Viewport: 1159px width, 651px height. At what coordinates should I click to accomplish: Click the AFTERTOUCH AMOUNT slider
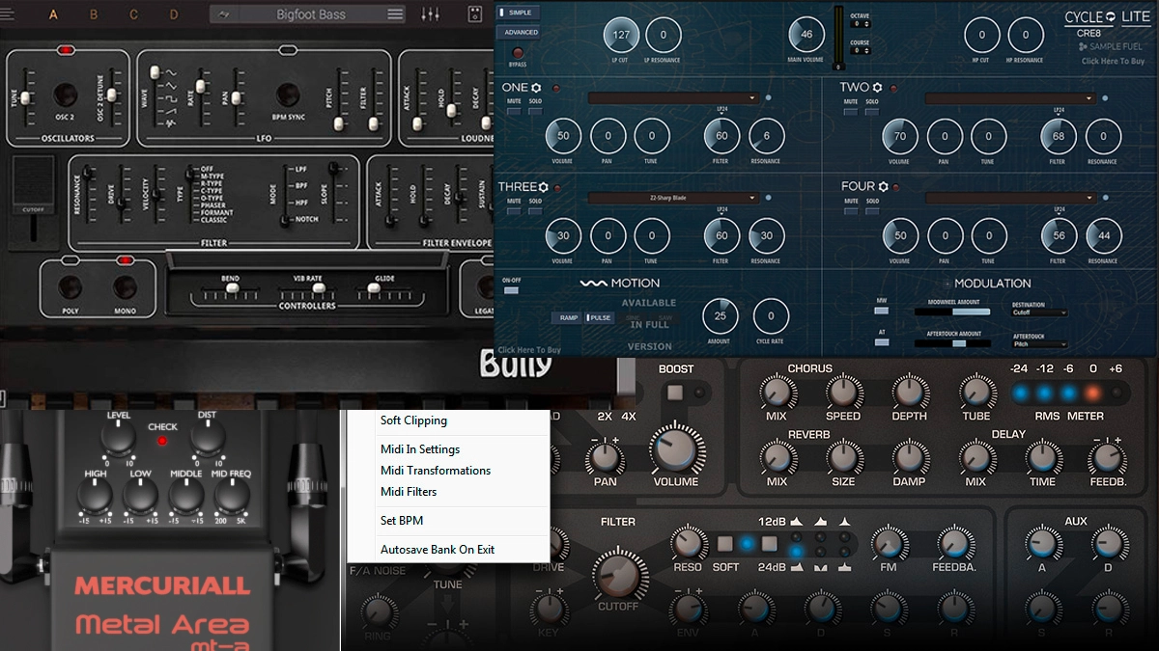(953, 343)
